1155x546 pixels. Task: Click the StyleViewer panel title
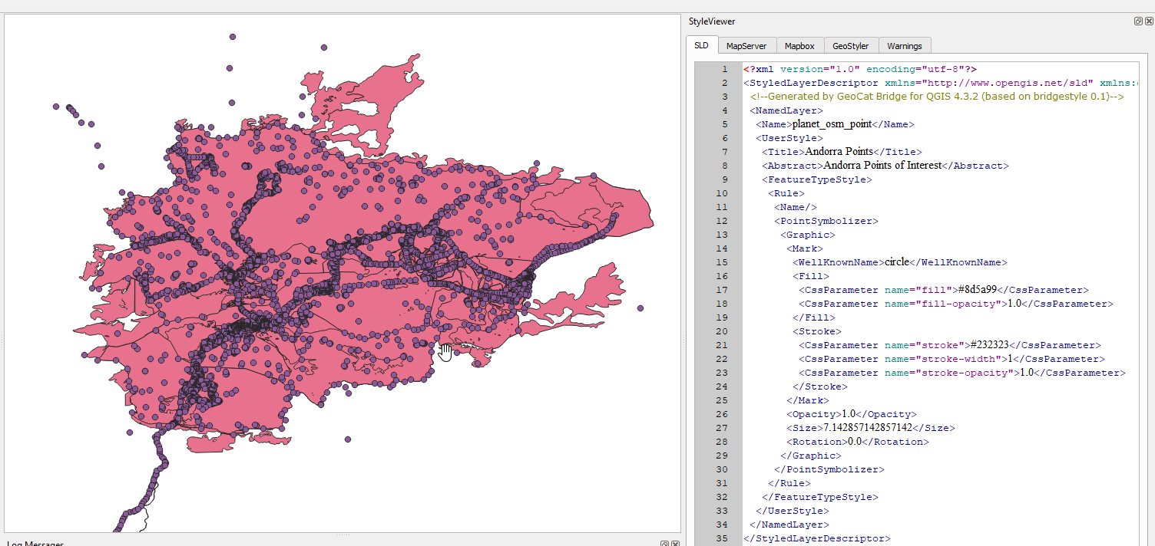click(711, 21)
